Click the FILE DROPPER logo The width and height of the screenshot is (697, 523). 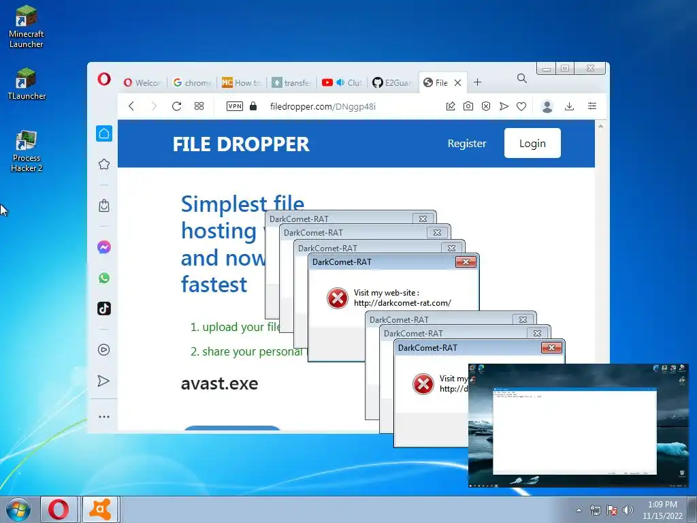click(x=240, y=144)
